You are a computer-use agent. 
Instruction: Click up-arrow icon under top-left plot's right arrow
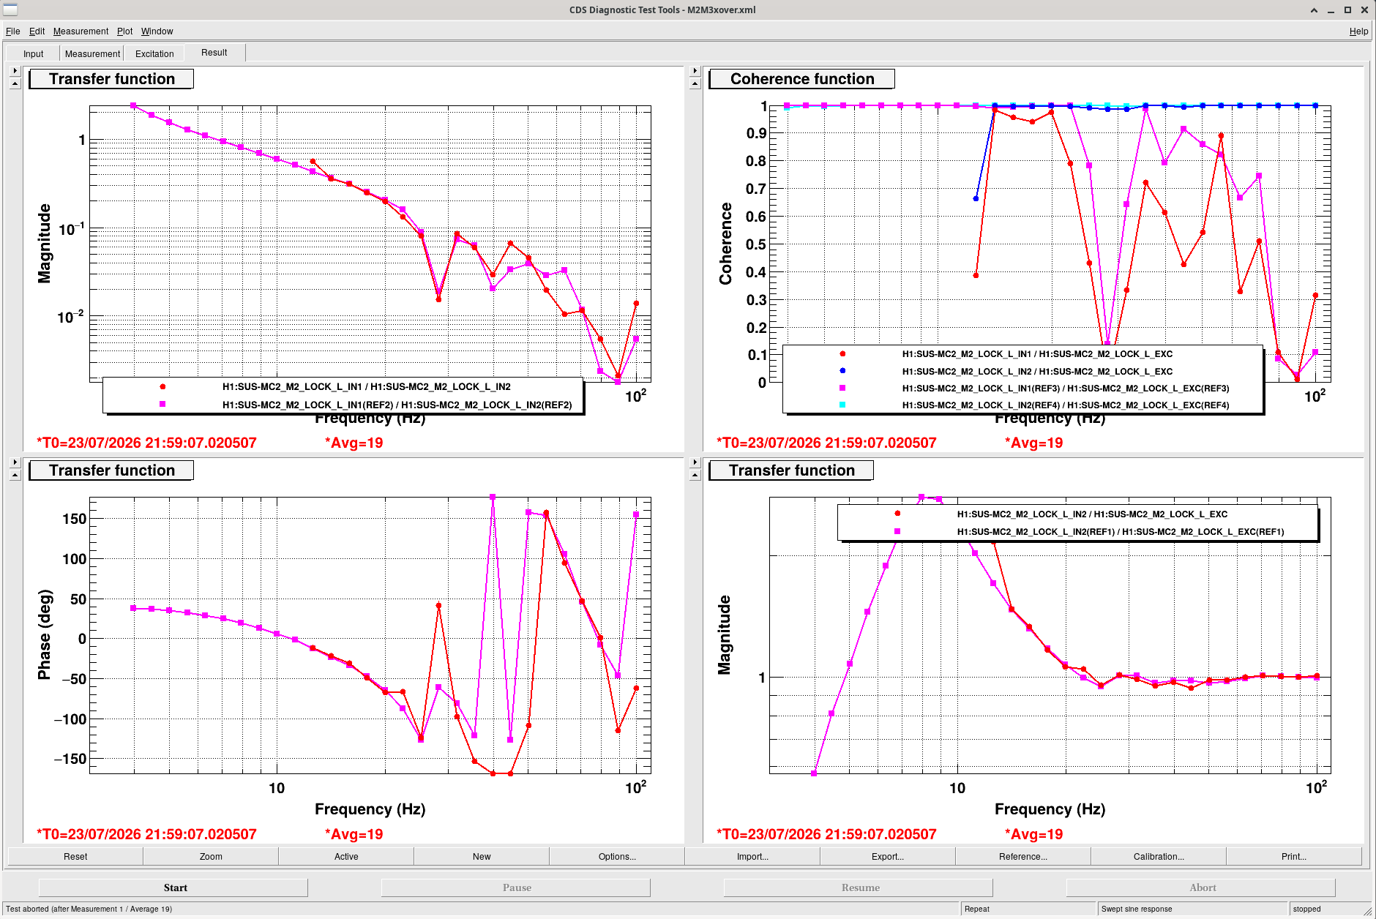(x=15, y=84)
